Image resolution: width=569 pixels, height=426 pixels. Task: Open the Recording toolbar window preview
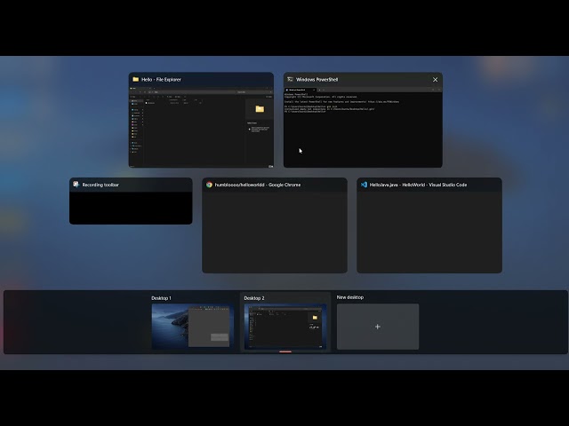131,208
